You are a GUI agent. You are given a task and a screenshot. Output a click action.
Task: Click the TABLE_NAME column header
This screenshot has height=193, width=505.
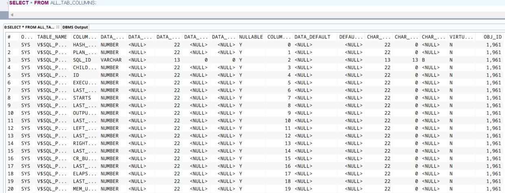click(x=53, y=37)
